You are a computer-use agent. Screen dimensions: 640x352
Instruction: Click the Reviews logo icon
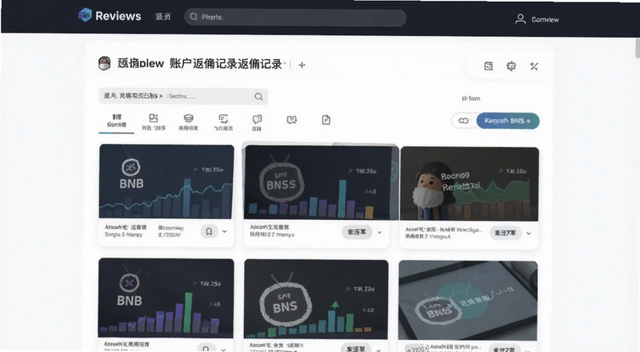85,15
